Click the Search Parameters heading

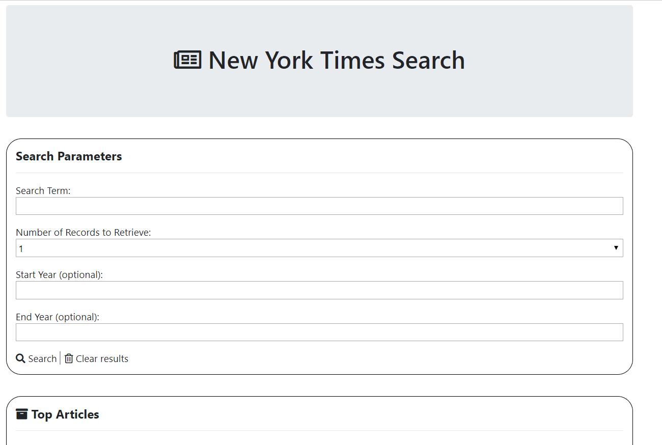[69, 156]
